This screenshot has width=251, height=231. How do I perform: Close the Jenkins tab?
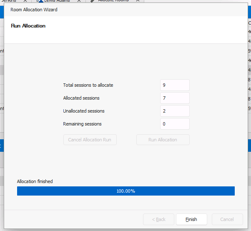click(25, 1)
